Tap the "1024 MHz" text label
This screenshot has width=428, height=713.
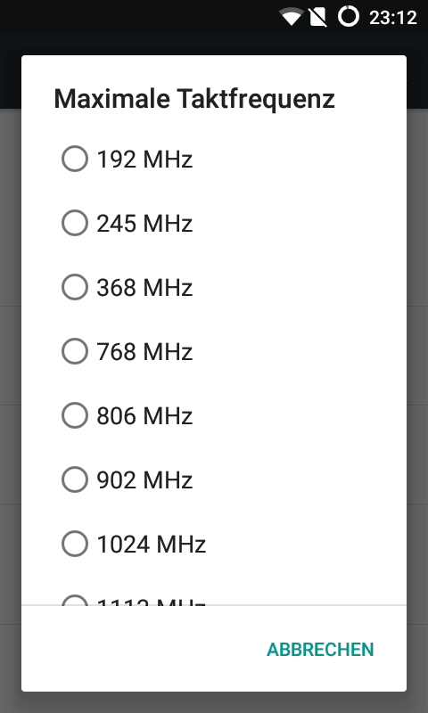click(152, 545)
